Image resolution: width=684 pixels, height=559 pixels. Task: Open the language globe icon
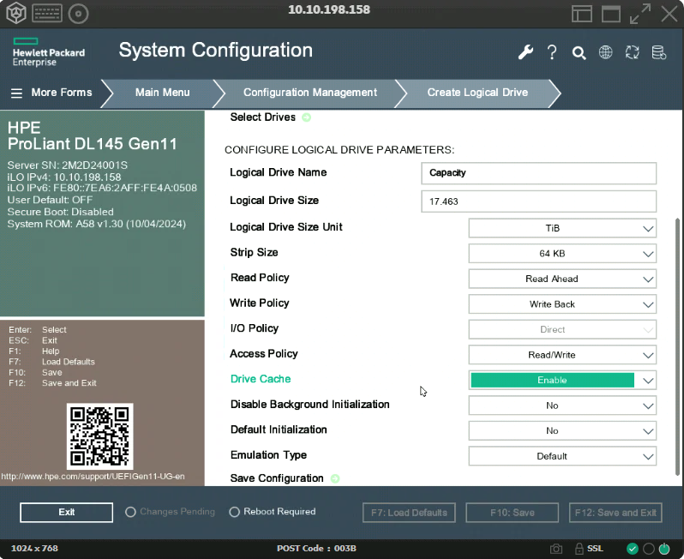pos(605,52)
